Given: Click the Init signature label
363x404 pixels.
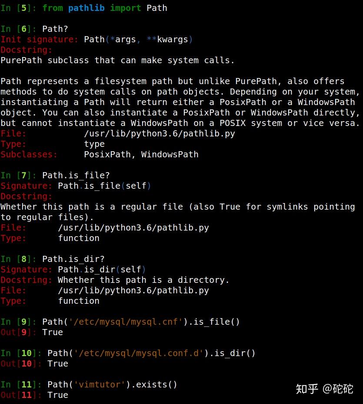Looking at the screenshot, I should pyautogui.click(x=39, y=39).
